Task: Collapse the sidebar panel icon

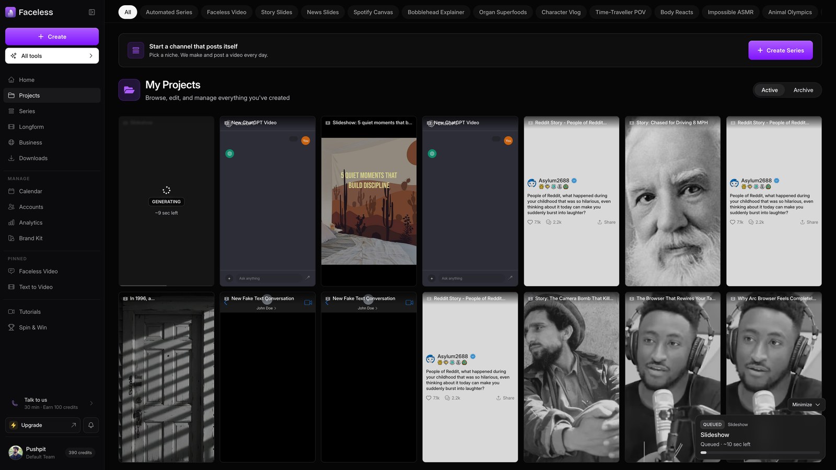Action: click(92, 12)
